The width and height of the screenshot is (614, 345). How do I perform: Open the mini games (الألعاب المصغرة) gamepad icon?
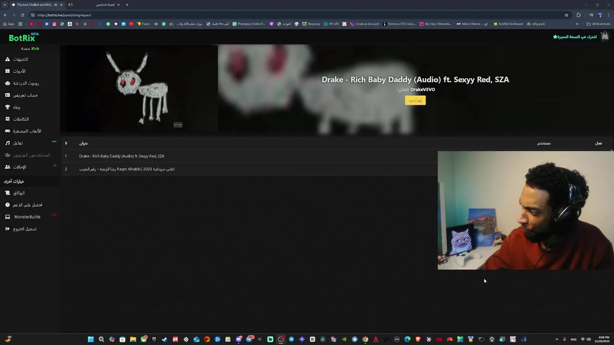7,131
